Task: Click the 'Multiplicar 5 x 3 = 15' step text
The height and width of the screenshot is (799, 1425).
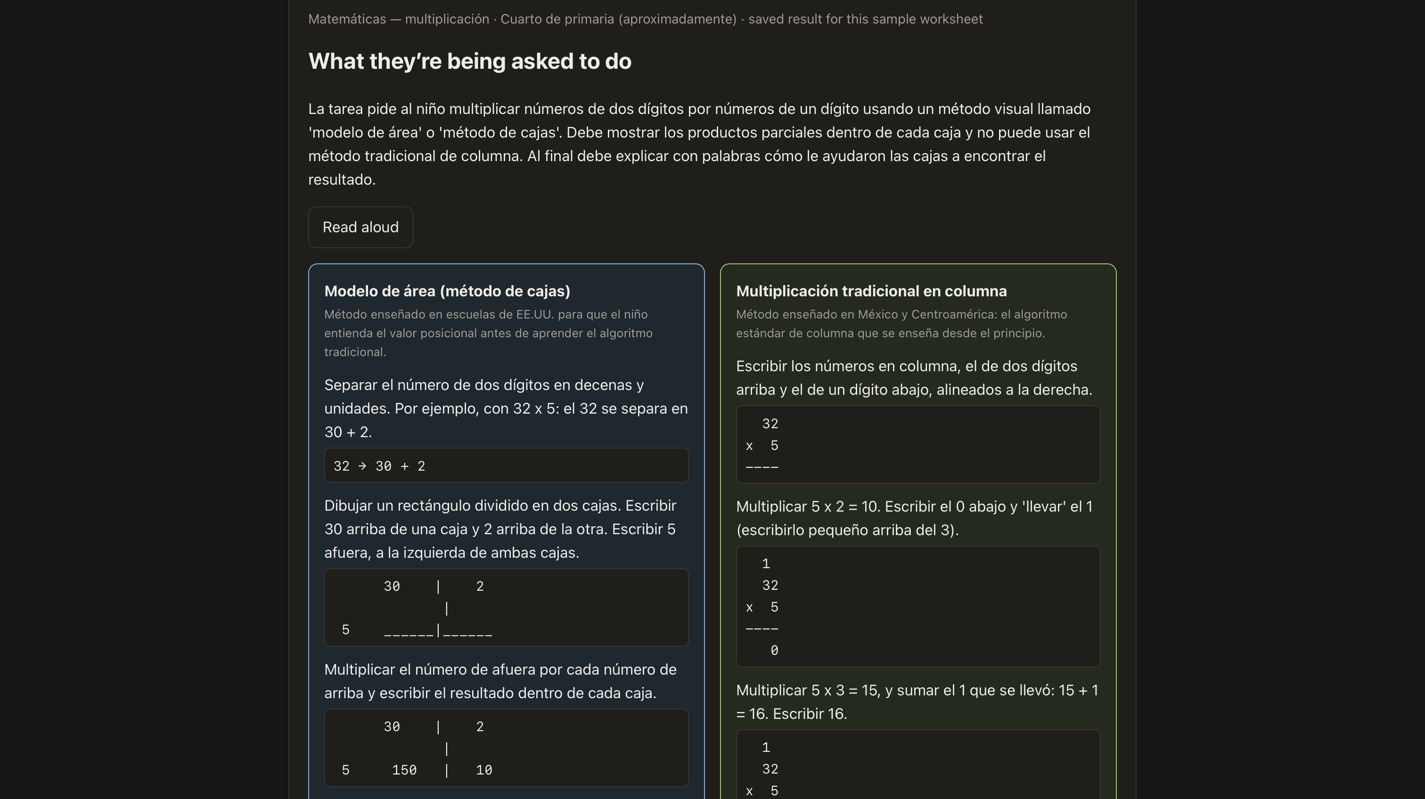Action: click(918, 702)
